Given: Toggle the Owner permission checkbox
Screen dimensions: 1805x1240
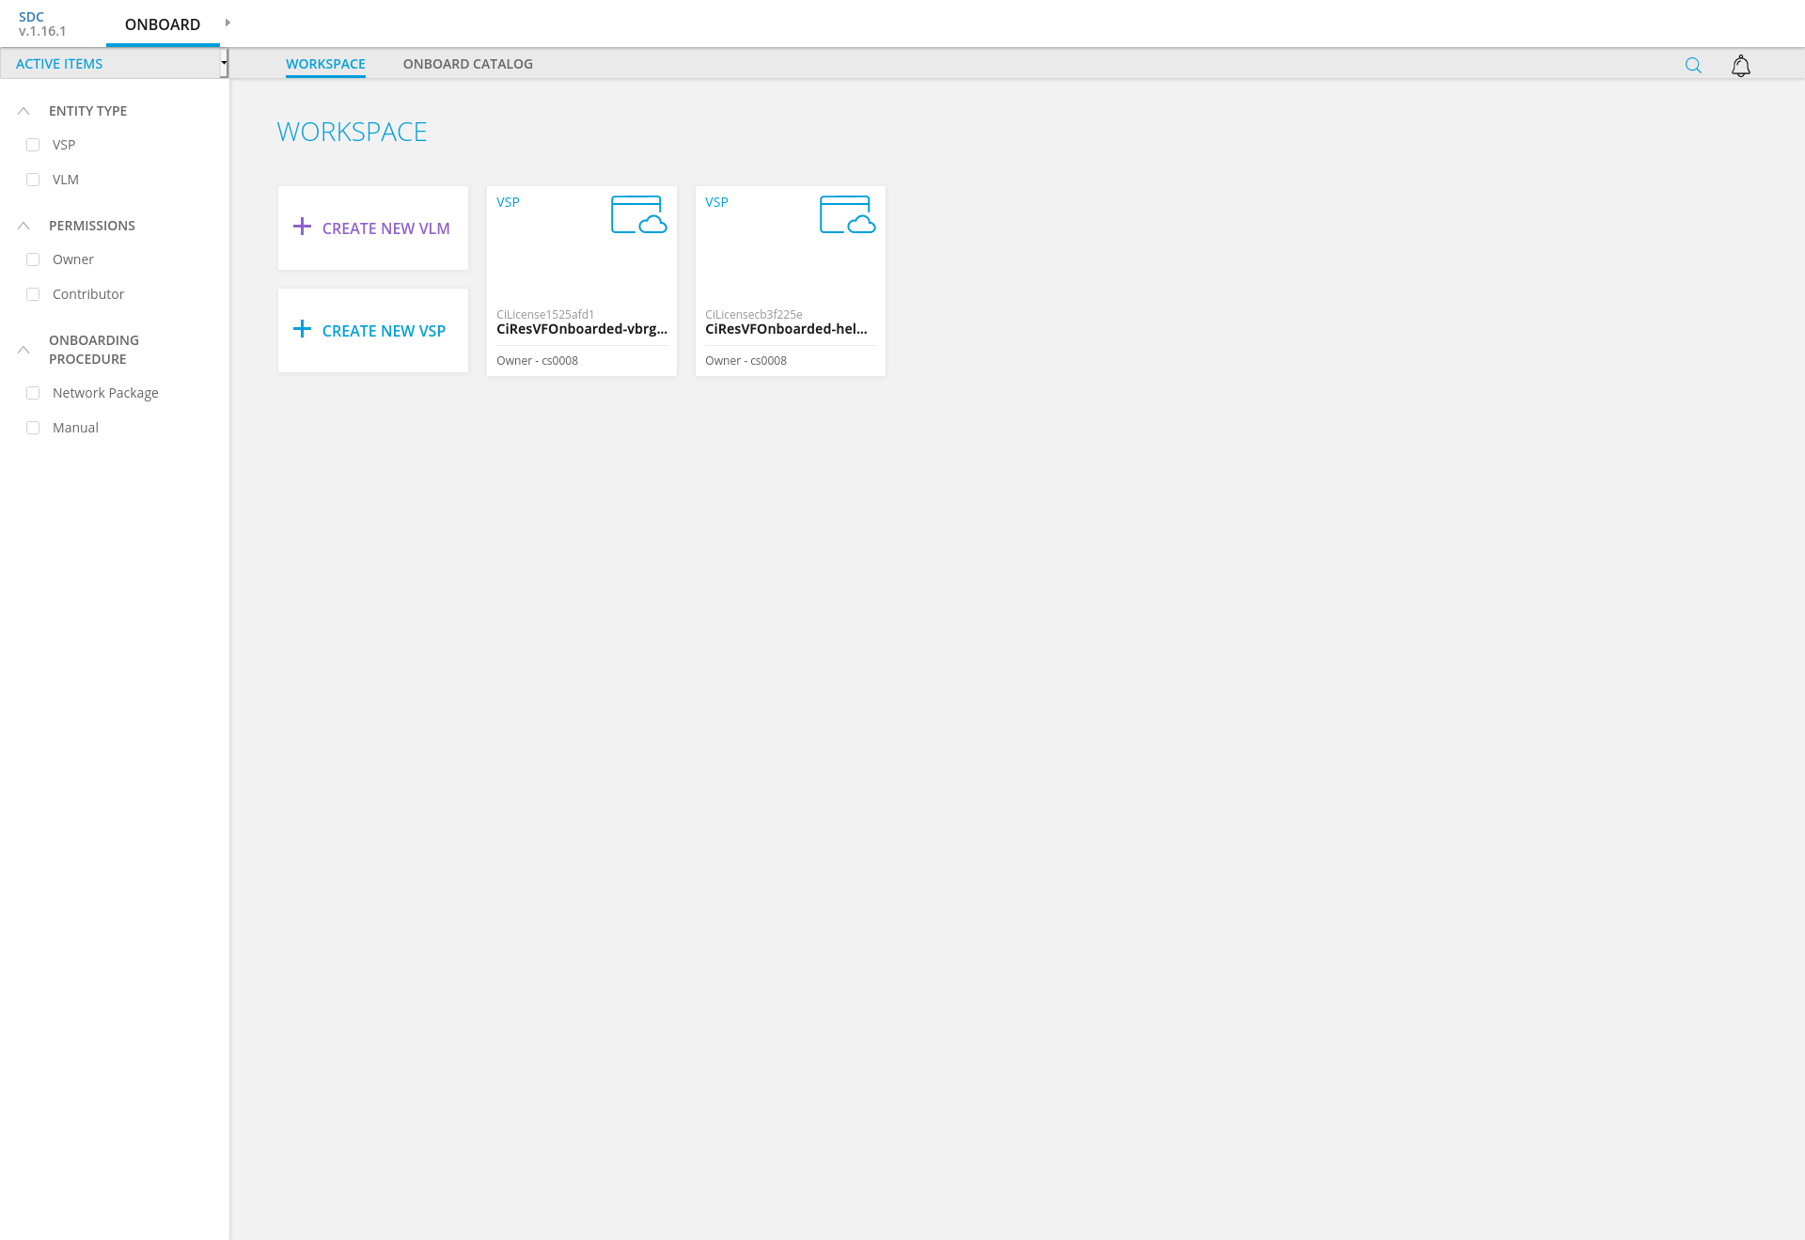Looking at the screenshot, I should (x=33, y=259).
